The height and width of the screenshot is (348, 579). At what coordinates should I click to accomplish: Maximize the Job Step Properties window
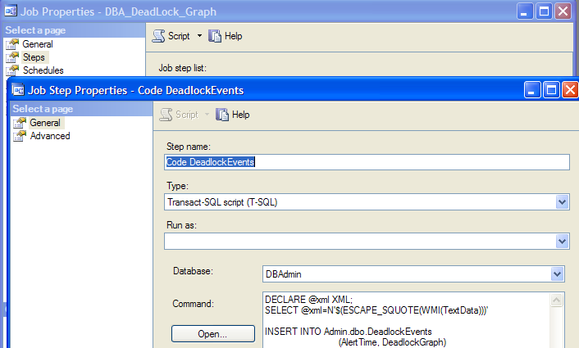(x=551, y=90)
